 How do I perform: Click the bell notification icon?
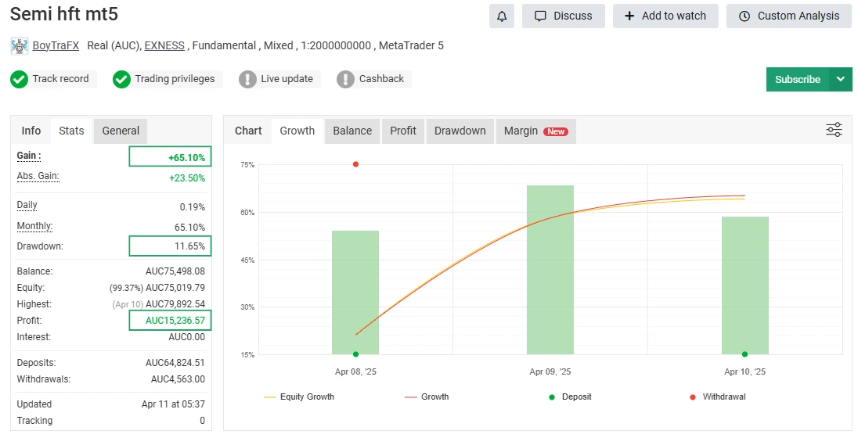[502, 16]
